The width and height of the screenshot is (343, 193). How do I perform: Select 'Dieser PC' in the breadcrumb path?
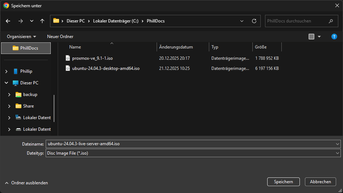point(76,21)
